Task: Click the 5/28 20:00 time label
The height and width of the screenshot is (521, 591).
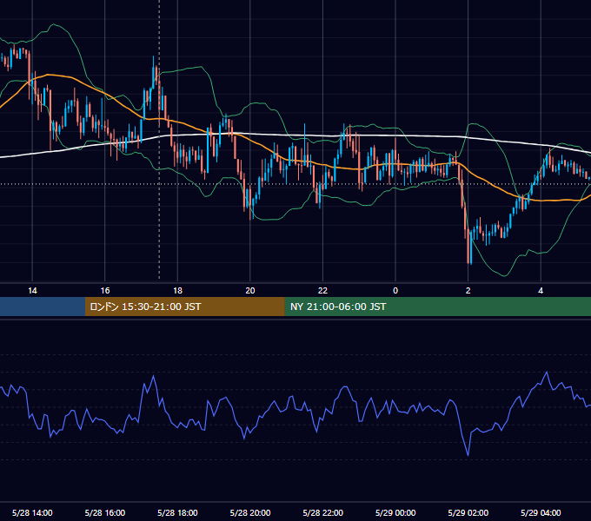Action: pos(250,512)
